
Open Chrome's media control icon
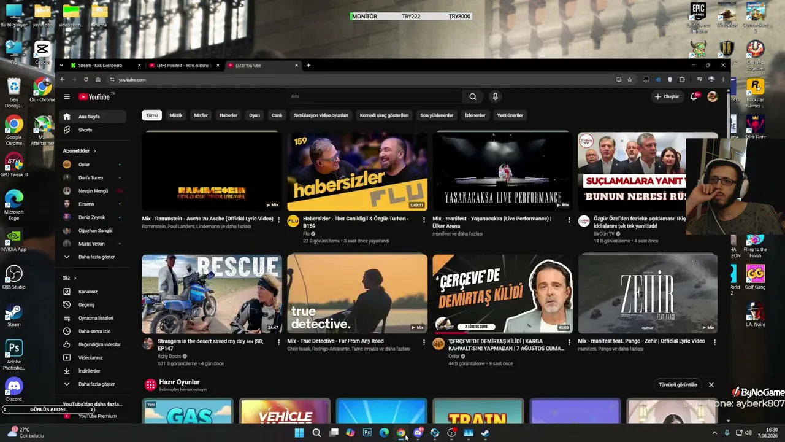[x=699, y=79]
